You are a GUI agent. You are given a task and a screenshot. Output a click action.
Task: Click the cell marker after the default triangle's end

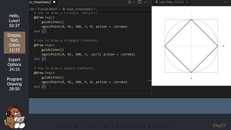point(44,31)
